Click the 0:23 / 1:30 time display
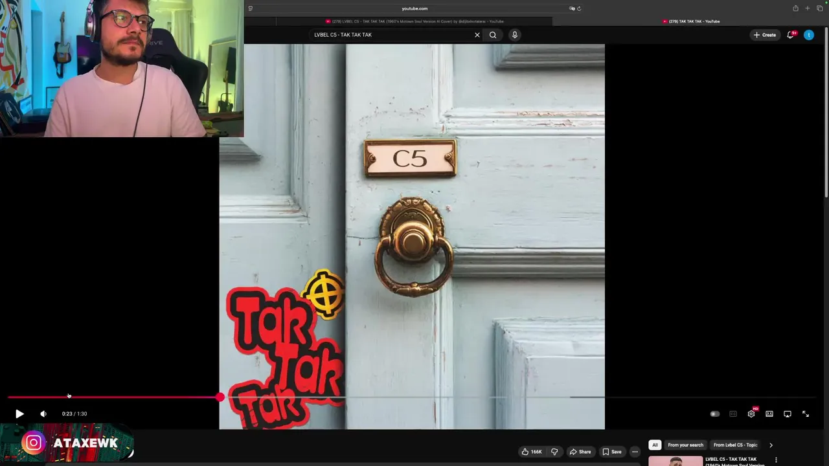Image resolution: width=829 pixels, height=466 pixels. pos(74,414)
